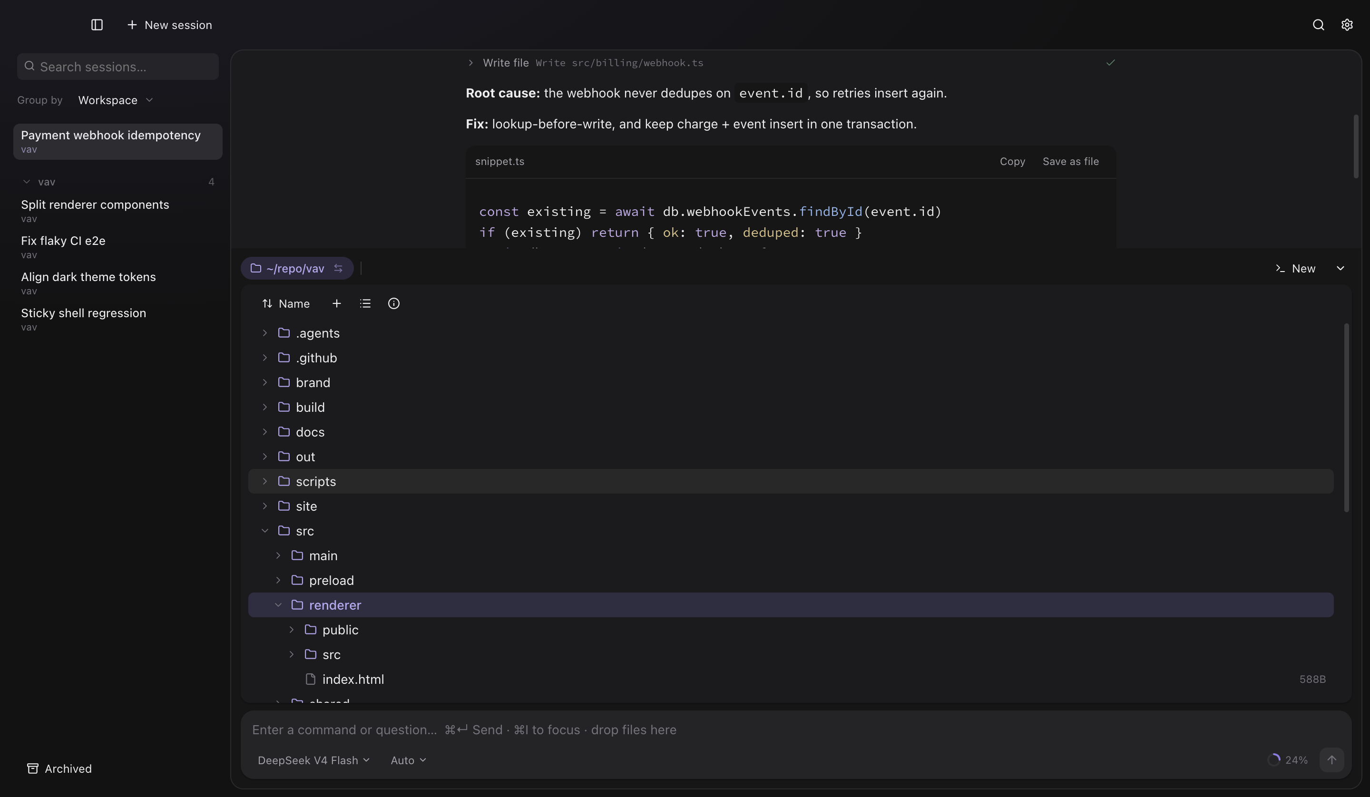Select the site folder
Viewport: 1370px width, 797px height.
791,506
